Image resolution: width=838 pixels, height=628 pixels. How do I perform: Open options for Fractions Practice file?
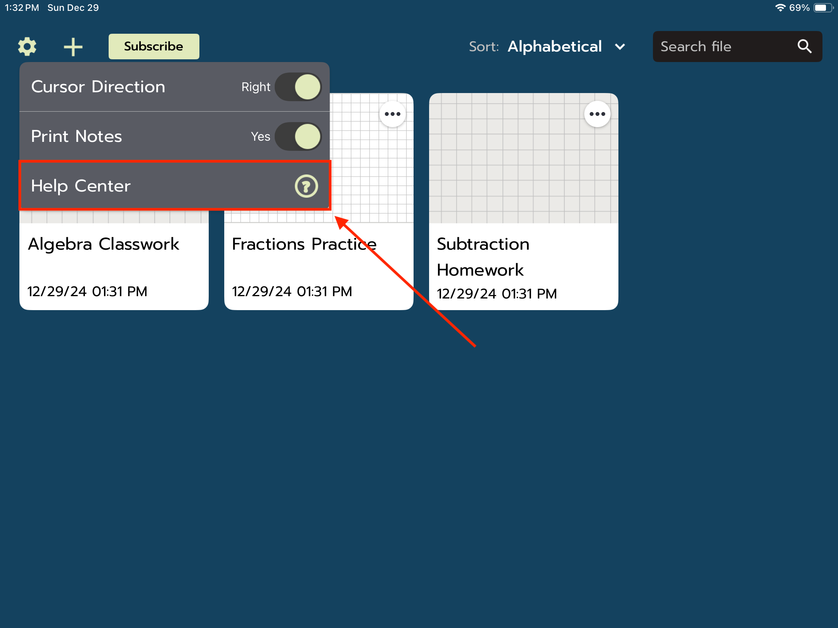[x=392, y=114]
